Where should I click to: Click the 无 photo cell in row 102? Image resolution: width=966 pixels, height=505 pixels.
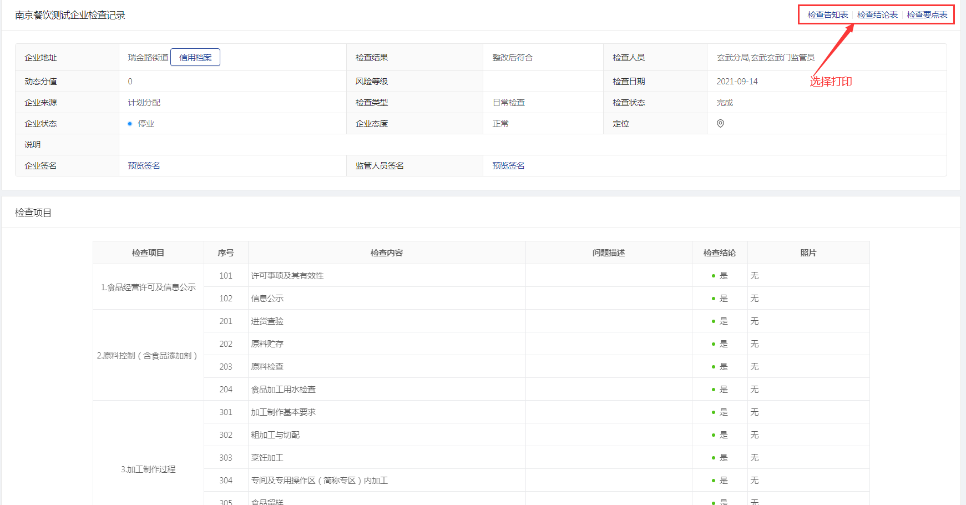(x=755, y=299)
